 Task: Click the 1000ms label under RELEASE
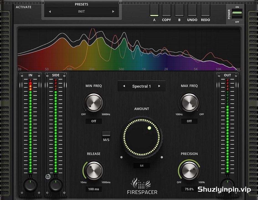[106, 182]
